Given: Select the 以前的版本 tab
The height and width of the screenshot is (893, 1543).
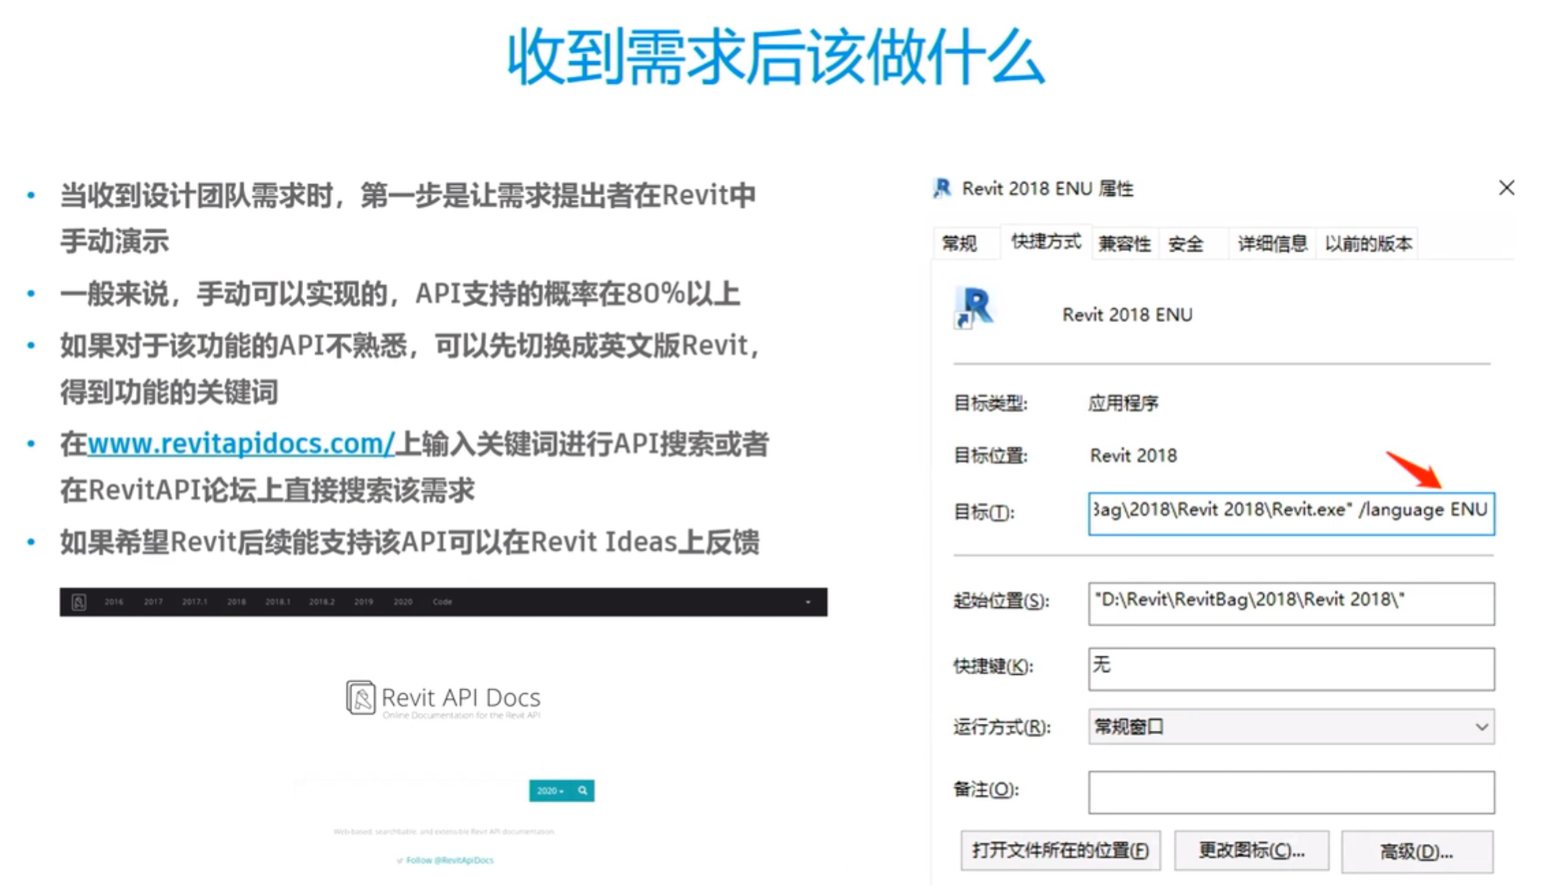Looking at the screenshot, I should 1368,244.
